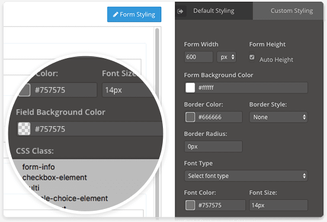Select checkbox-element CSS class entry
327x222 pixels.
[54, 178]
